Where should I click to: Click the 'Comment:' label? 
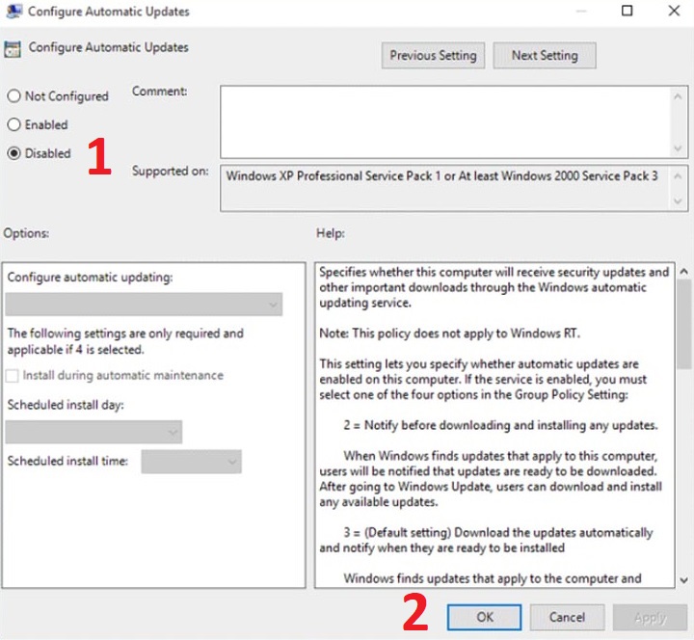[159, 92]
